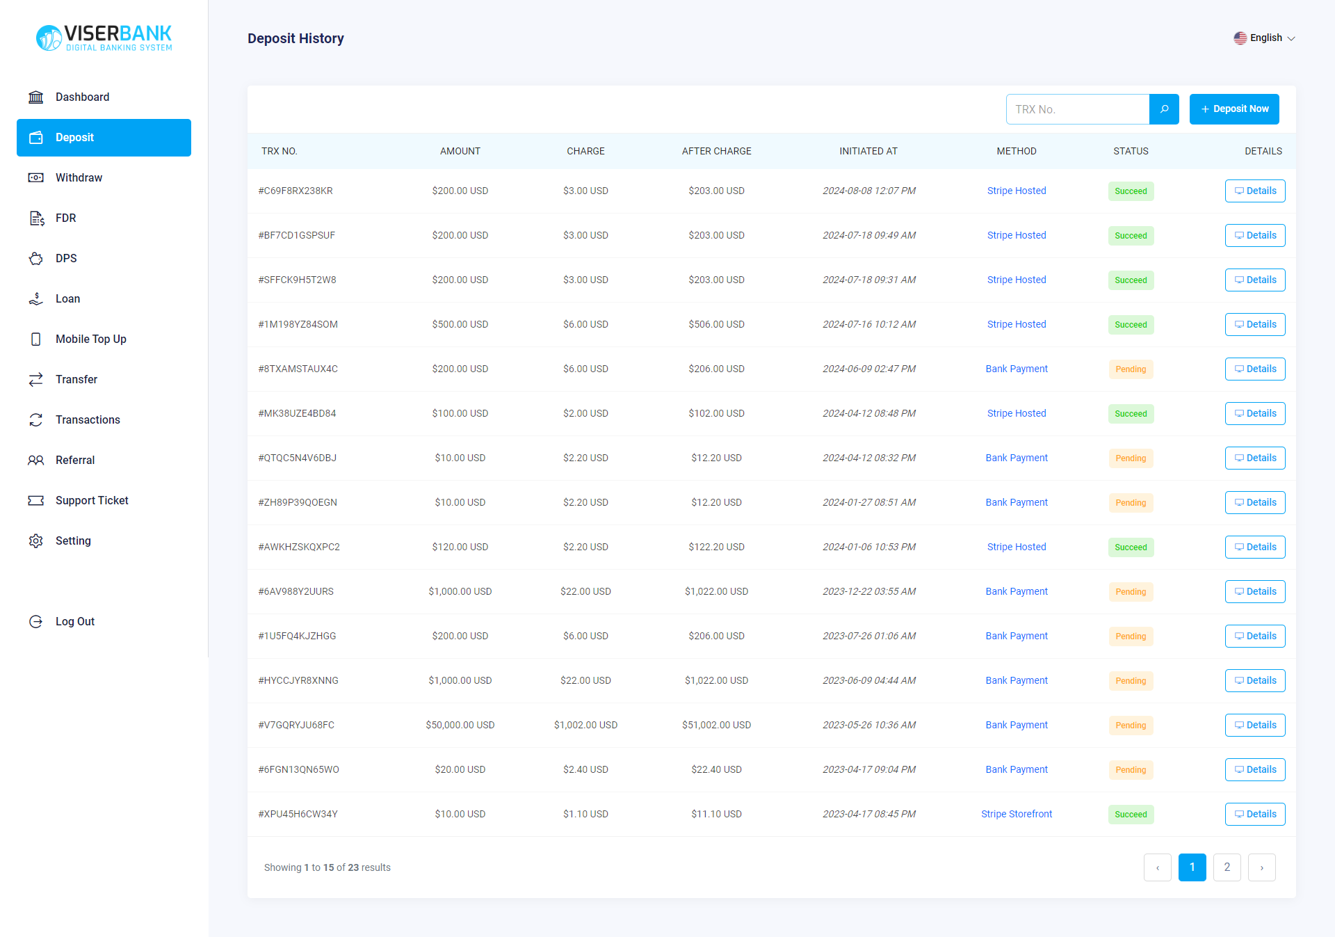The height and width of the screenshot is (937, 1335).
Task: Click the Transfer arrows icon
Action: point(35,380)
